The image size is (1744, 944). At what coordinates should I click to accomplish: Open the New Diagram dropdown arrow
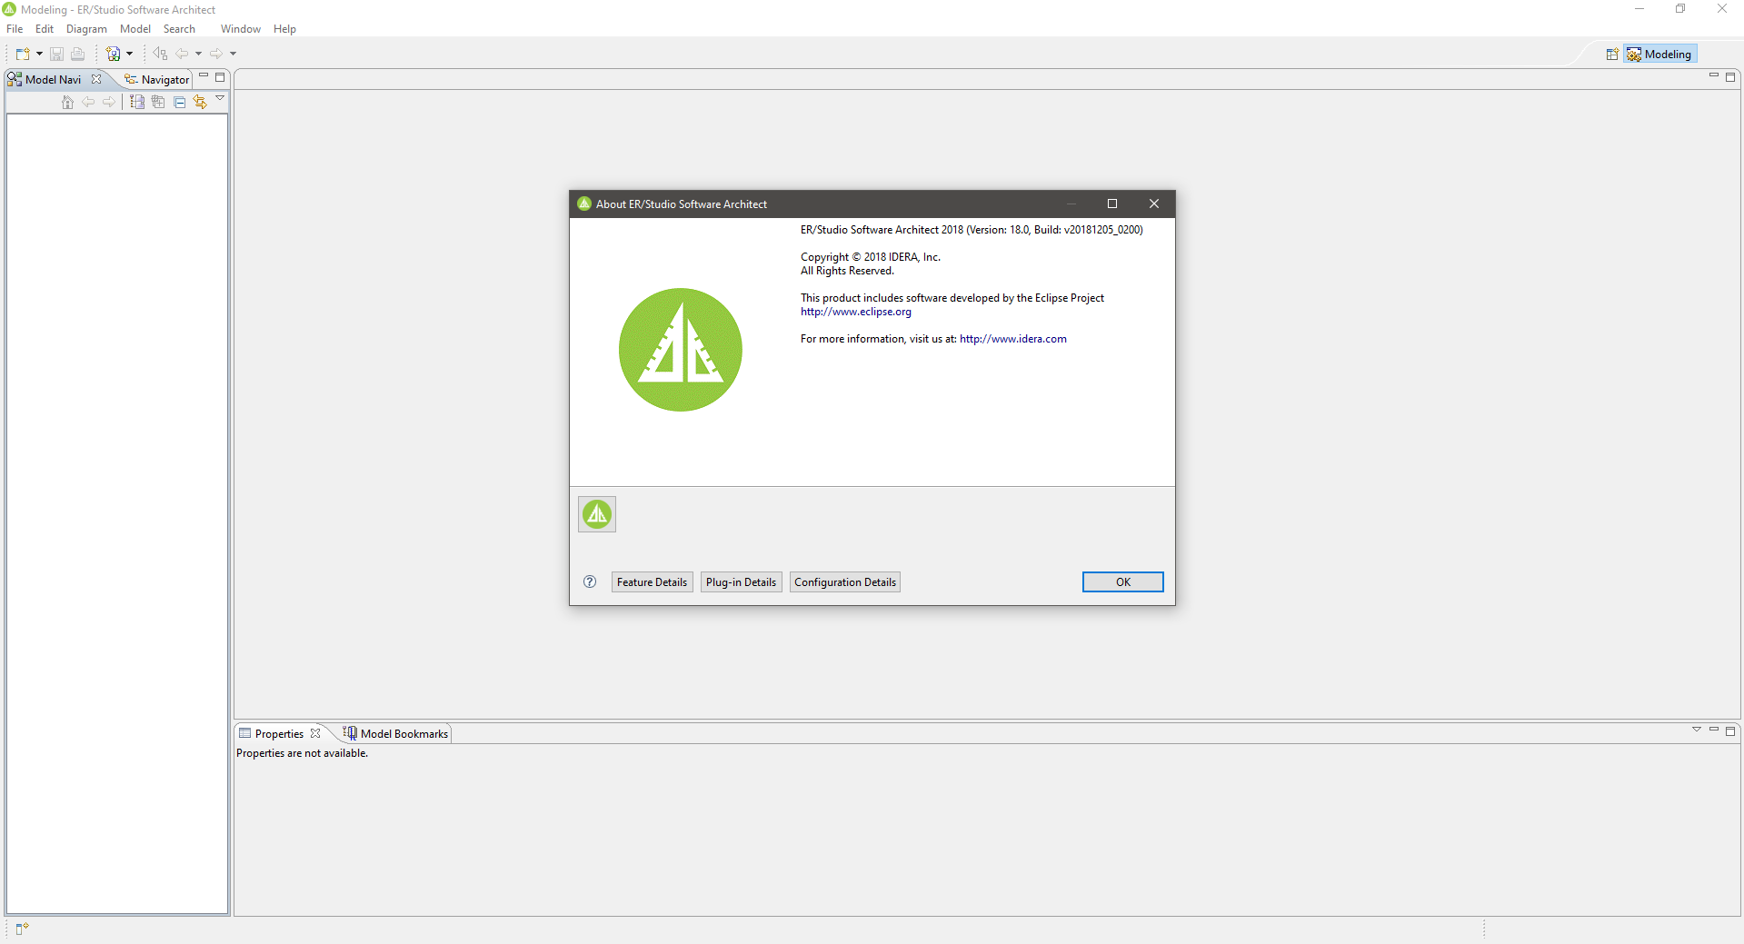tap(129, 54)
